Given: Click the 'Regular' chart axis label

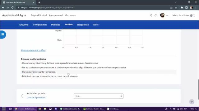Looking at the screenshot, I should click(58, 31).
